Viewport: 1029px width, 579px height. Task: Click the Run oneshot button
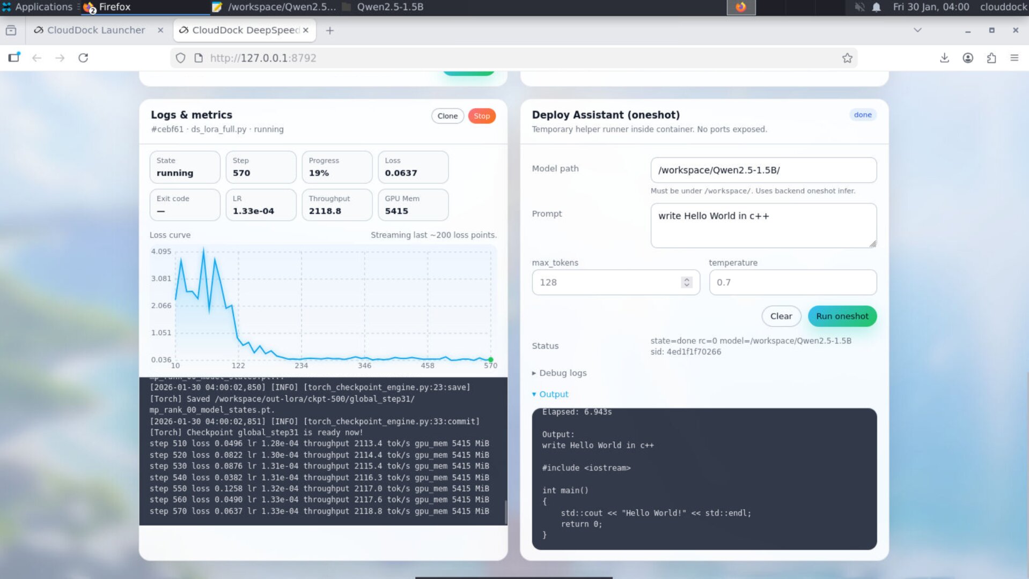pos(841,316)
